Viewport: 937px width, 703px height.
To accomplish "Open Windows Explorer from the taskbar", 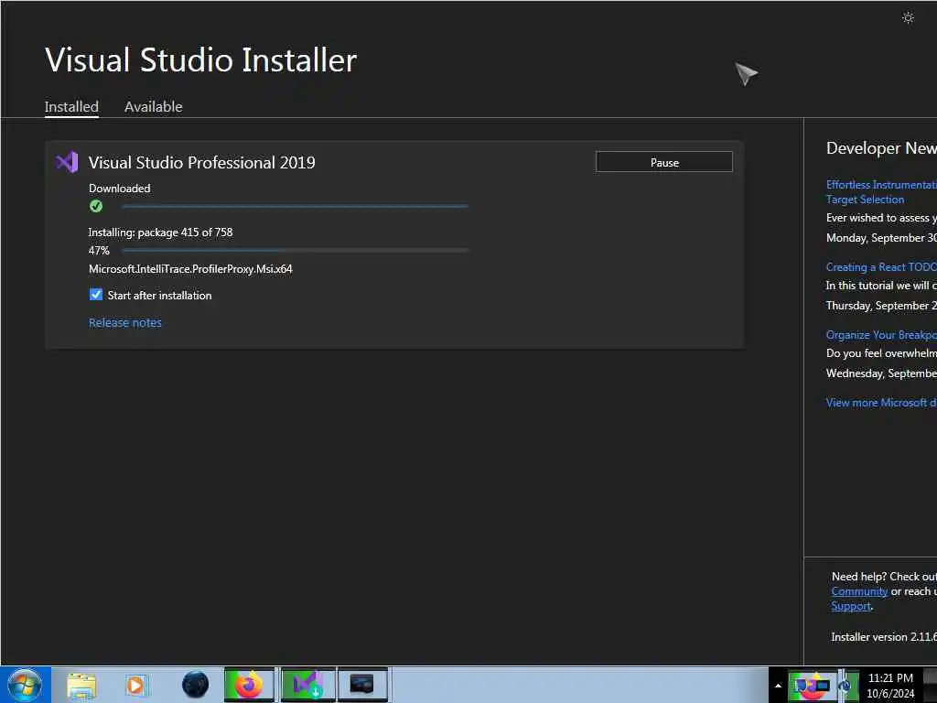I will click(81, 685).
